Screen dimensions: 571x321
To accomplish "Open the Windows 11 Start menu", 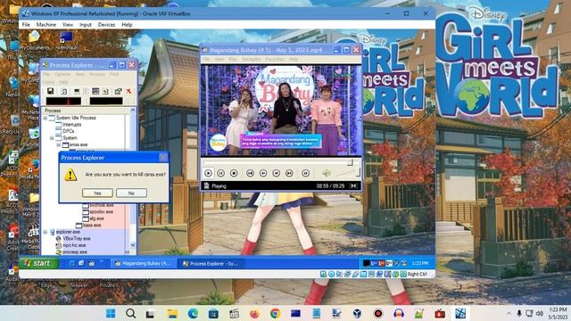I will [x=111, y=313].
